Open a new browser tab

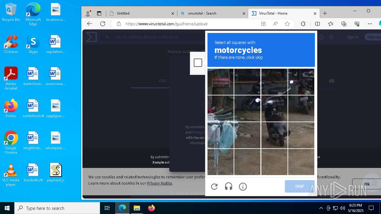click(x=325, y=13)
